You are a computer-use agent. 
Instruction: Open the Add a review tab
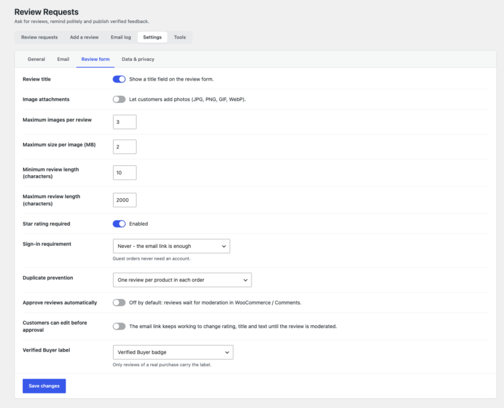84,37
